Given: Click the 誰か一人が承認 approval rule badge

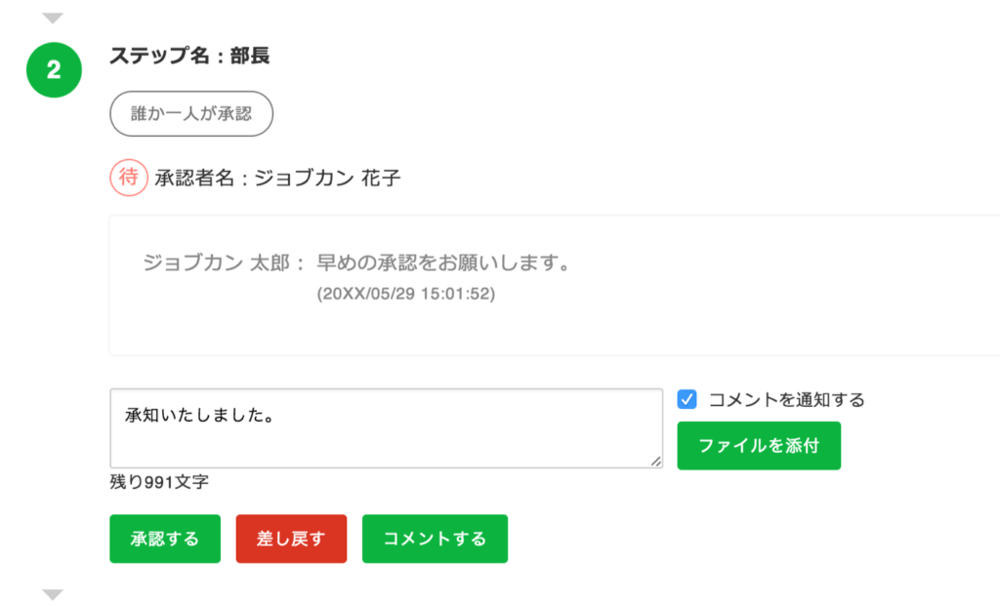Looking at the screenshot, I should coord(190,113).
